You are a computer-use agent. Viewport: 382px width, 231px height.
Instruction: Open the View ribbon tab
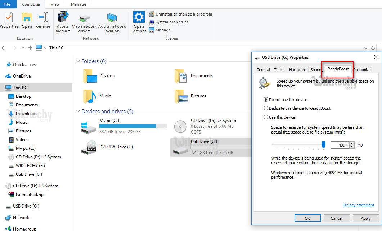click(55, 4)
